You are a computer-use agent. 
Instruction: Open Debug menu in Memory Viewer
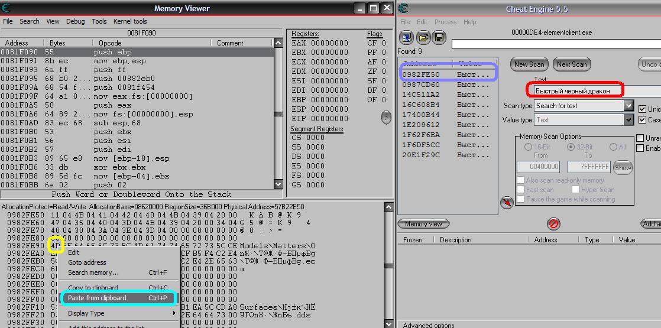coord(76,21)
